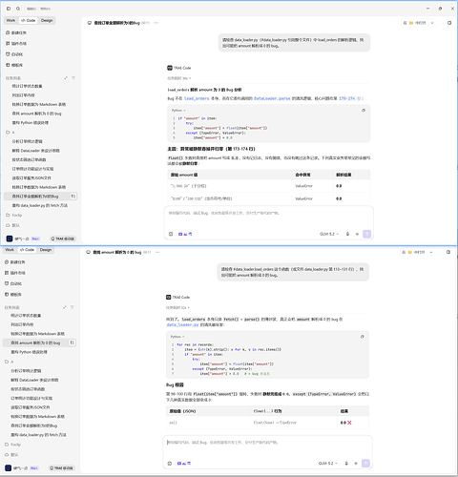Screen dimensions: 458x477
Task: Open the three-dot menu beside lower window chat title
Action: [157, 252]
